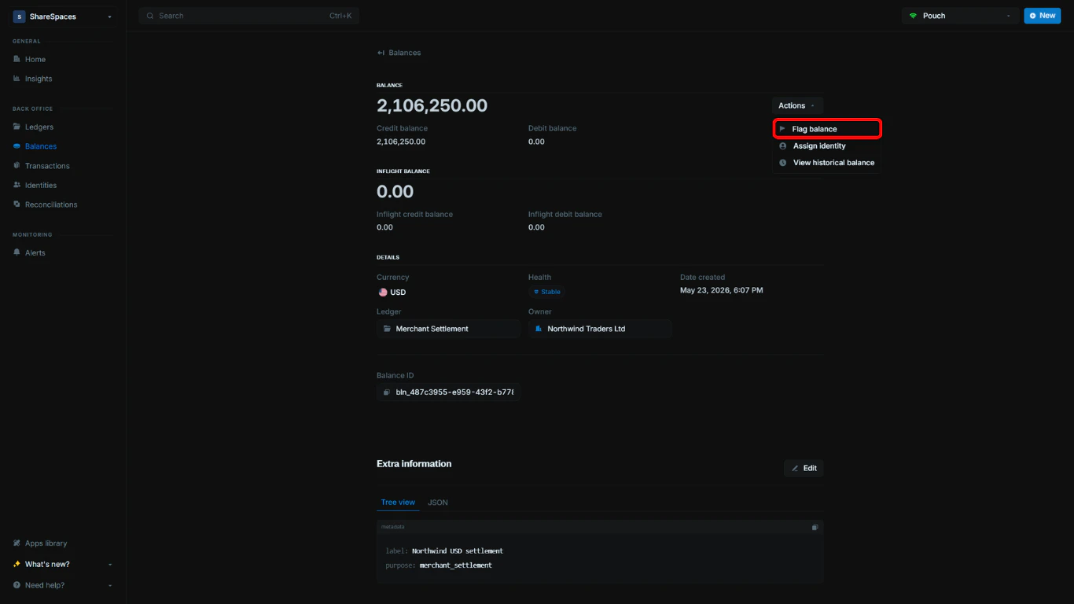Click the 2,106,250.00 balance heading

coord(432,105)
